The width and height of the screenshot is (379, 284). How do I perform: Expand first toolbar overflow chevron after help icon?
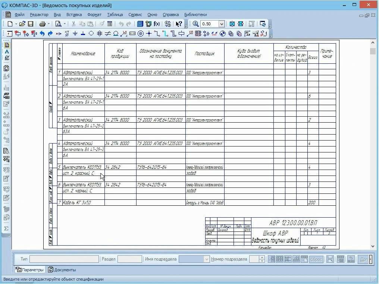[x=186, y=26]
